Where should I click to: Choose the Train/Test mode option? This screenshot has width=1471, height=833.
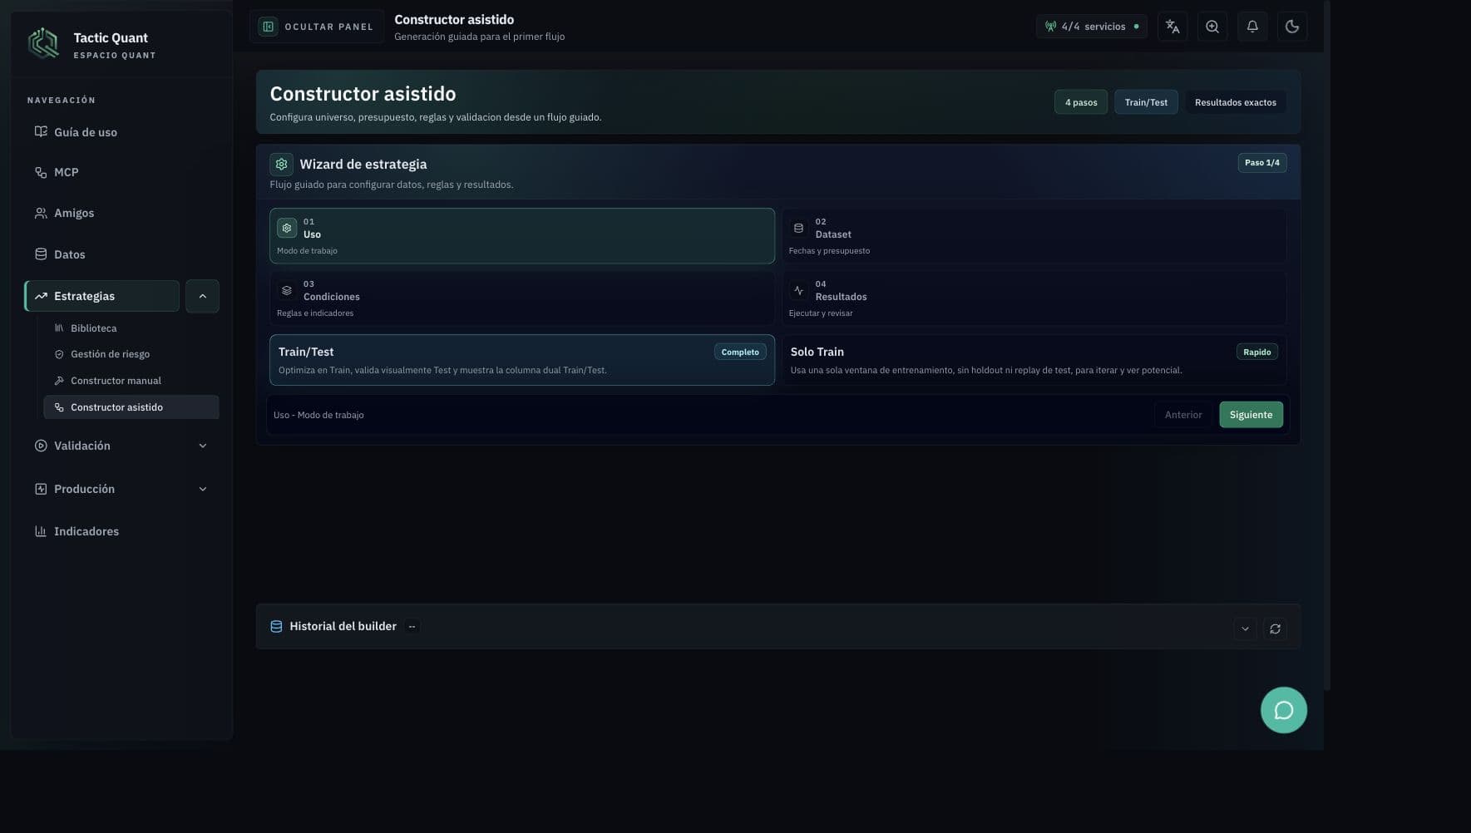[x=522, y=360]
